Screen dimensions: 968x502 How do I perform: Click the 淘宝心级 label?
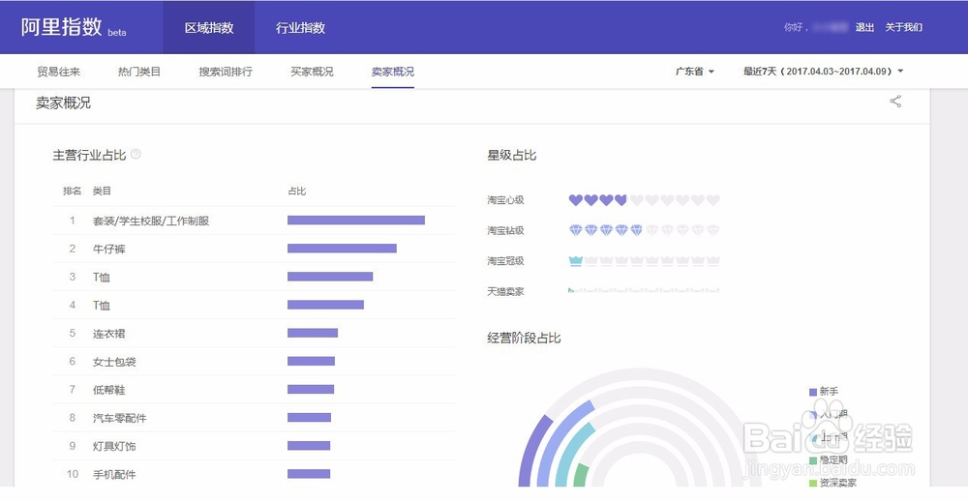505,200
